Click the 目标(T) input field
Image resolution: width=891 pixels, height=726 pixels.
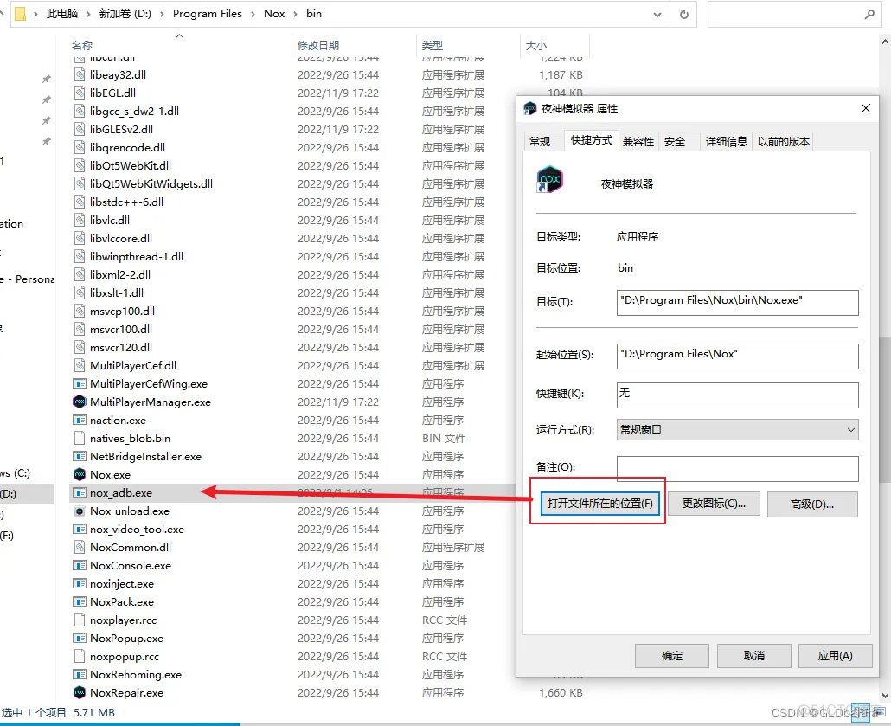point(737,303)
